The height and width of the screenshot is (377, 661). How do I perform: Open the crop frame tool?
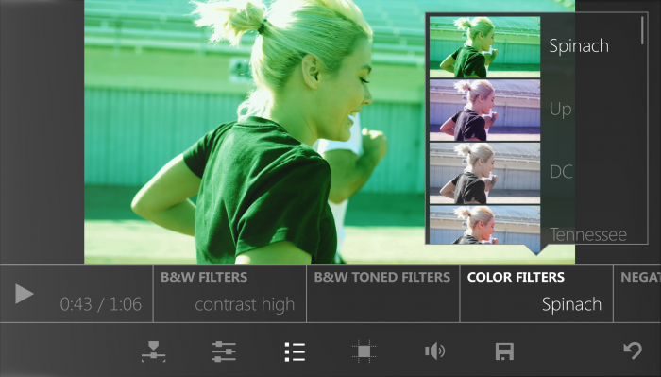click(x=364, y=351)
